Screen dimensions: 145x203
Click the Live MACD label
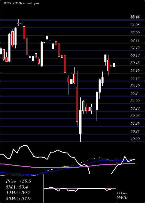[122, 195]
